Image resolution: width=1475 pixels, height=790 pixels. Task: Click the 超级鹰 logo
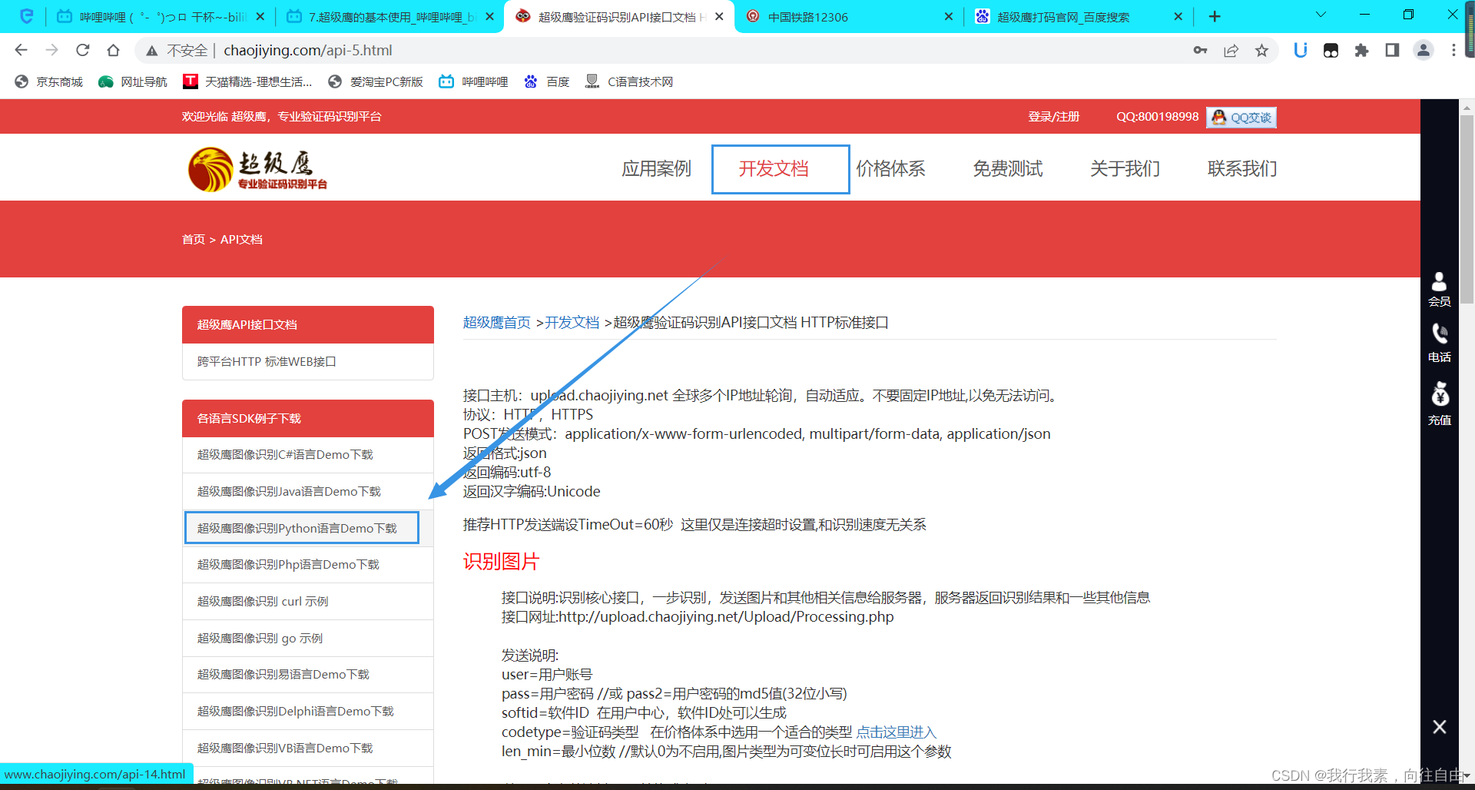tap(258, 169)
